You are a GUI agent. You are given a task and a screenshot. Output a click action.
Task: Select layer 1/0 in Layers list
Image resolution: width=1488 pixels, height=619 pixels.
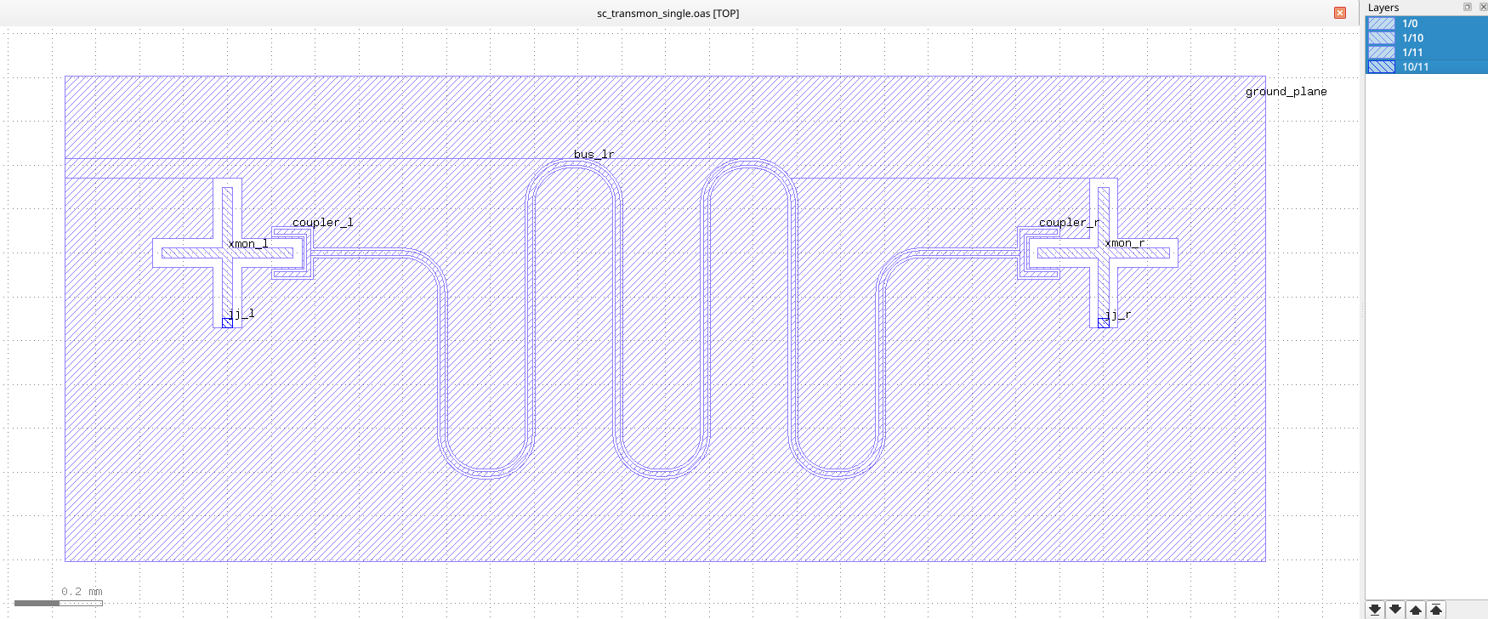point(1427,24)
